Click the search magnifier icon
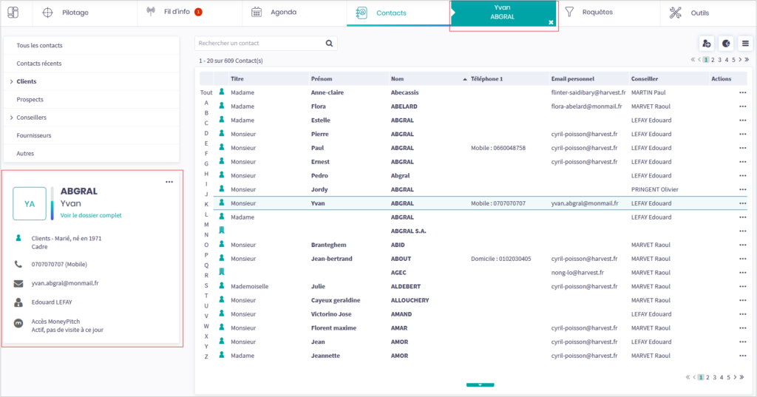 pyautogui.click(x=330, y=44)
